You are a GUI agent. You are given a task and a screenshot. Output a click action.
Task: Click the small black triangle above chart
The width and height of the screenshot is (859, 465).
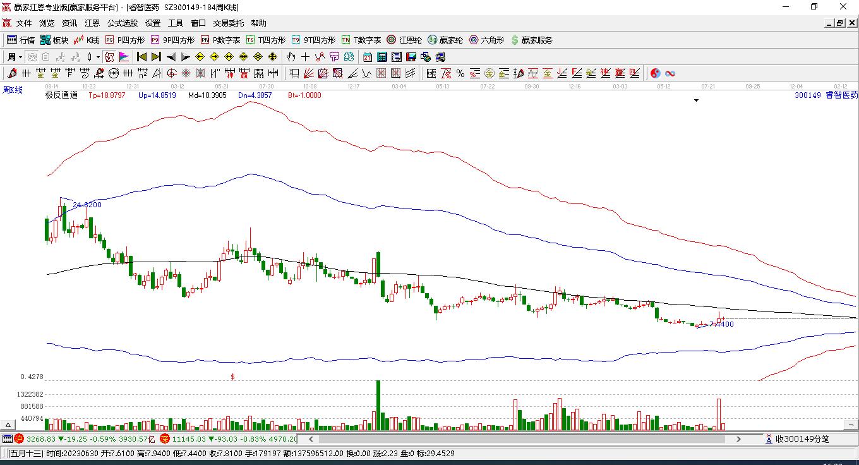point(697,100)
